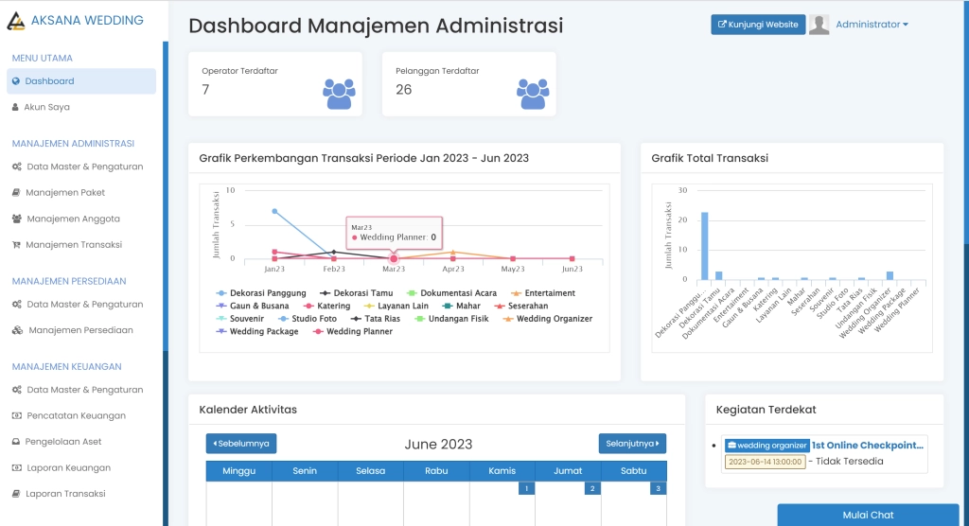Click the Akun Saya user icon
This screenshot has width=969, height=526.
click(x=15, y=107)
